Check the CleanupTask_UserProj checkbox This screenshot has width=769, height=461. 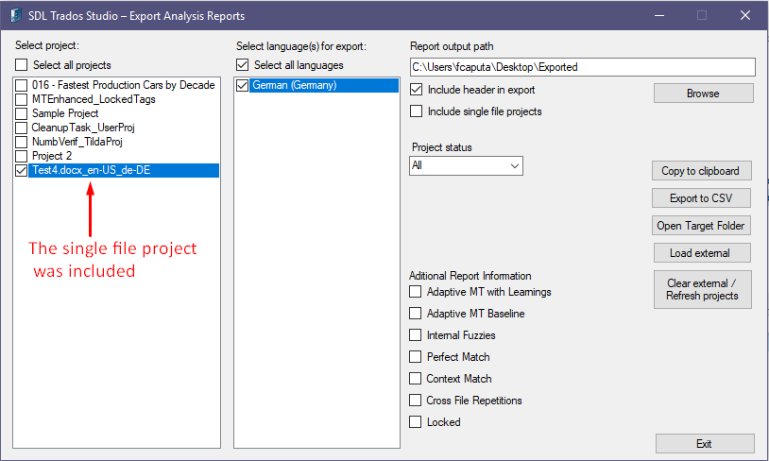[21, 128]
